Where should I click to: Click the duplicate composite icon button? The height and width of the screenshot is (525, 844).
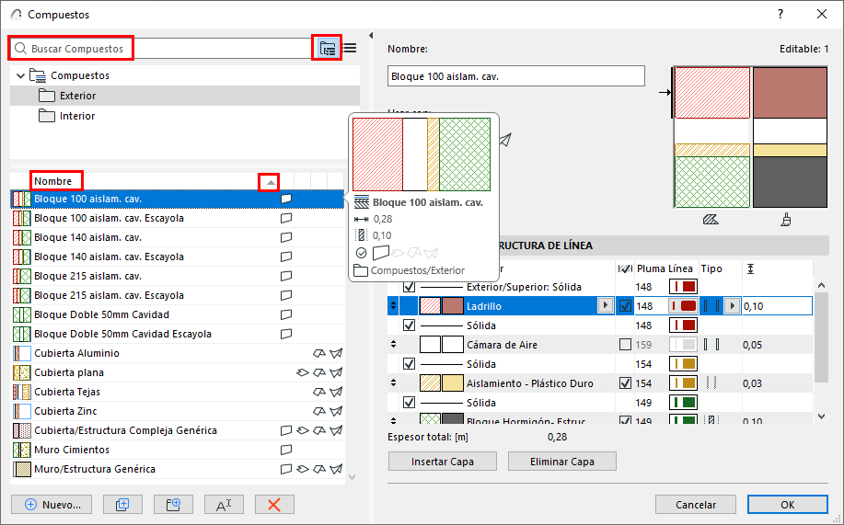coord(122,505)
